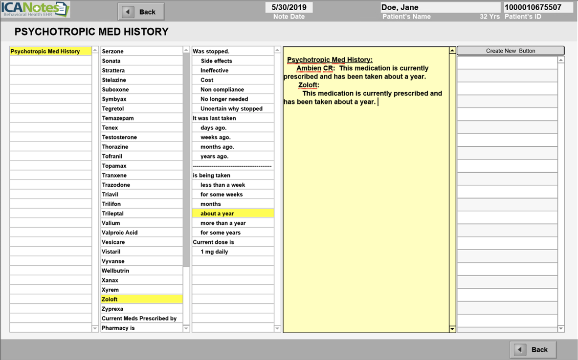Select Zyprexa from the medication list
Screen dimensions: 578x360
(141, 309)
